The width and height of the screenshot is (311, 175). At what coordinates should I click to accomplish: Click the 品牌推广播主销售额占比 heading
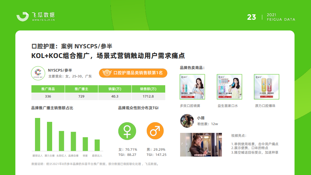(x=52, y=108)
